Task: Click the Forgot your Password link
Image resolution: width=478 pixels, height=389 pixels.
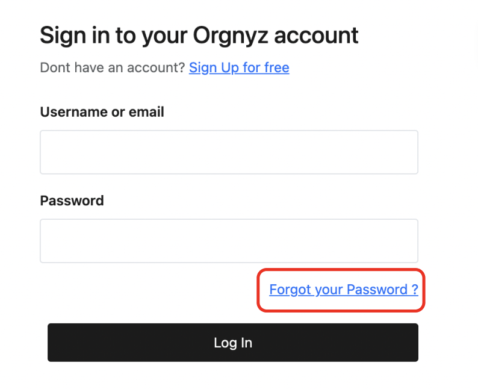Action: click(343, 290)
